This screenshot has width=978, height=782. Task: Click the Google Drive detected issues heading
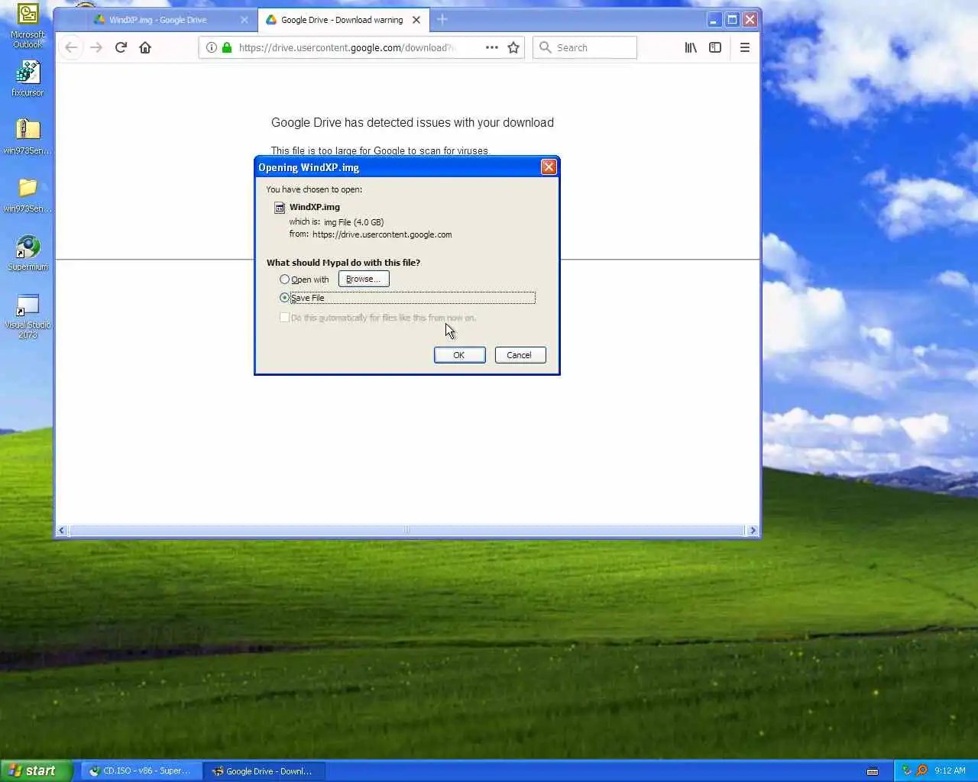[x=413, y=122]
